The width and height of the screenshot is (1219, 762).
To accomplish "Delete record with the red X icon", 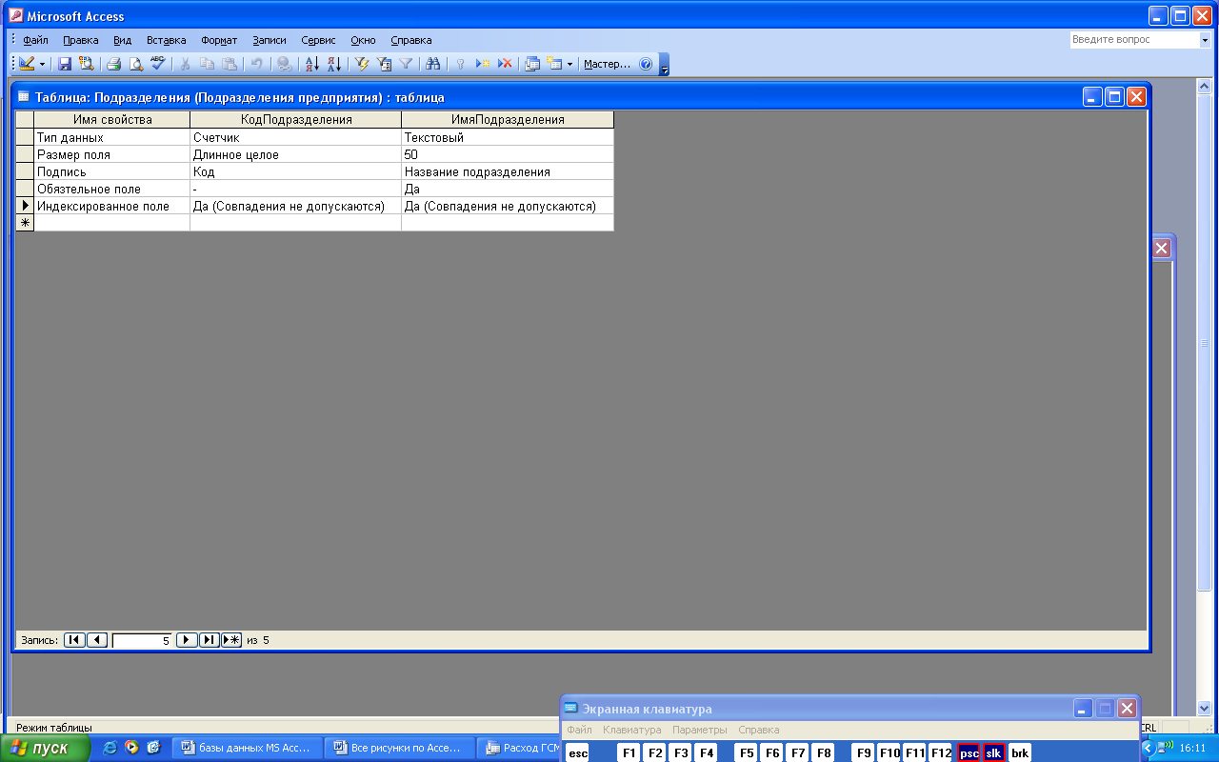I will [x=505, y=65].
